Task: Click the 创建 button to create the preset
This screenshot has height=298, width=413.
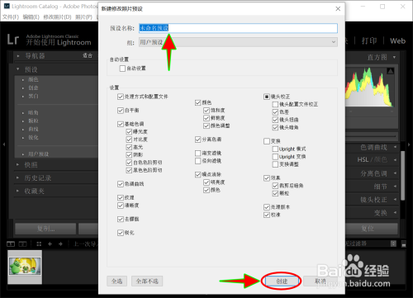Action: tap(282, 281)
